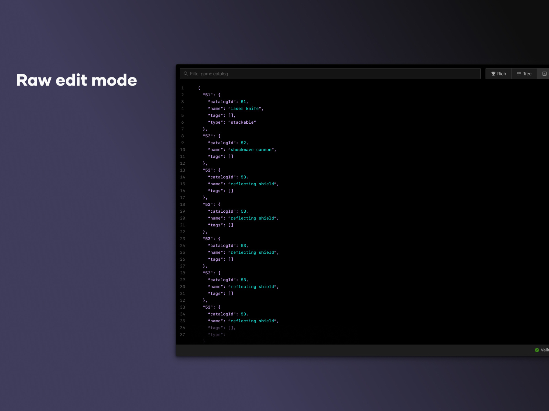Screen dimensions: 549x411
Task: Click line number 37 in the gutter
Action: 183,335
